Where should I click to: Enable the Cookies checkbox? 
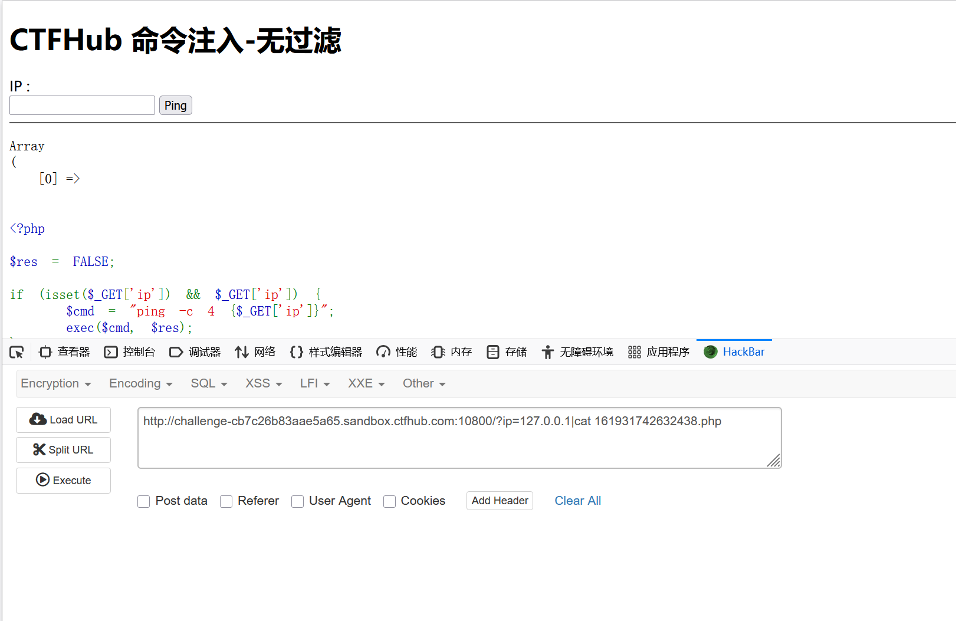(389, 501)
